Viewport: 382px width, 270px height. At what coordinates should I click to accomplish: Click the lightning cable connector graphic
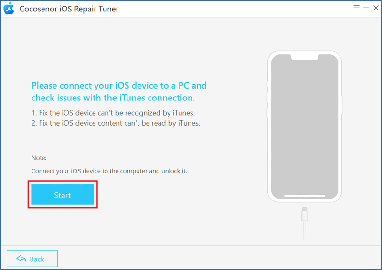pyautogui.click(x=305, y=214)
